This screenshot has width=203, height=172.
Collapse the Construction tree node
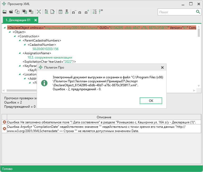coord(15,36)
